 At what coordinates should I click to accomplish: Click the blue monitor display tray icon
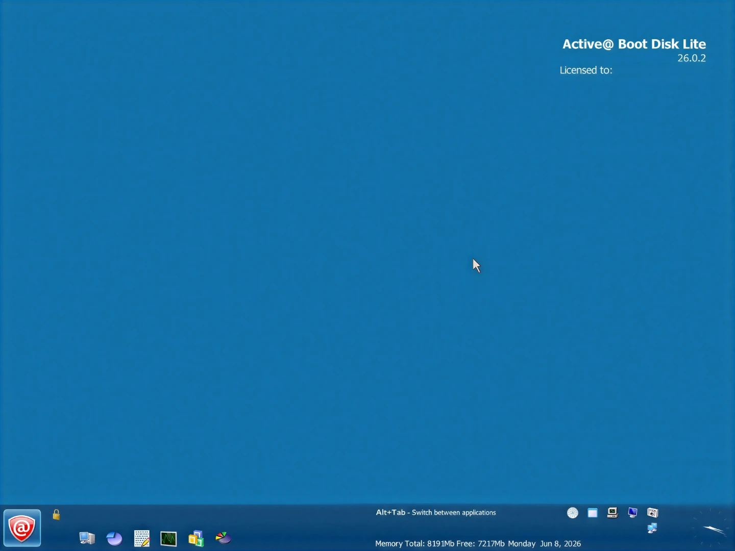[x=632, y=513]
